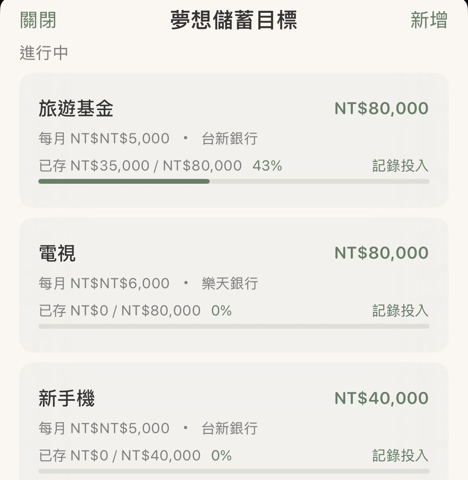
Task: Click 樂天銀行 on the 電視 card
Action: point(230,283)
